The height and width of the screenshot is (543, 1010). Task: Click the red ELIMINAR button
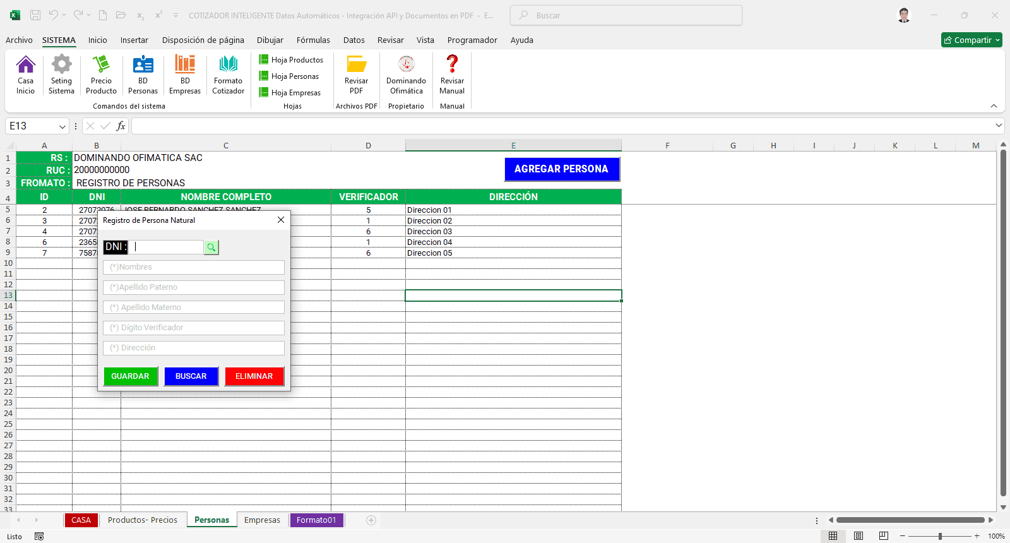click(254, 376)
